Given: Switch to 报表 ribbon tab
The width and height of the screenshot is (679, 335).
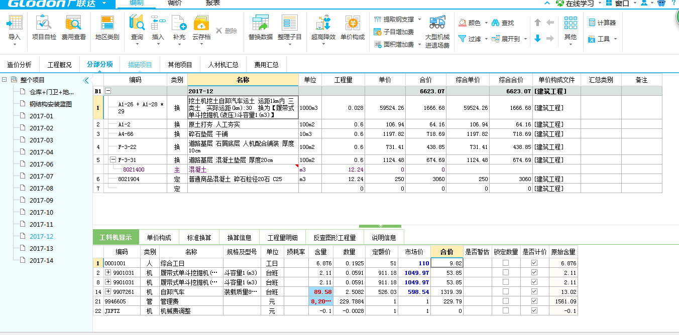Looking at the screenshot, I should [x=213, y=3].
